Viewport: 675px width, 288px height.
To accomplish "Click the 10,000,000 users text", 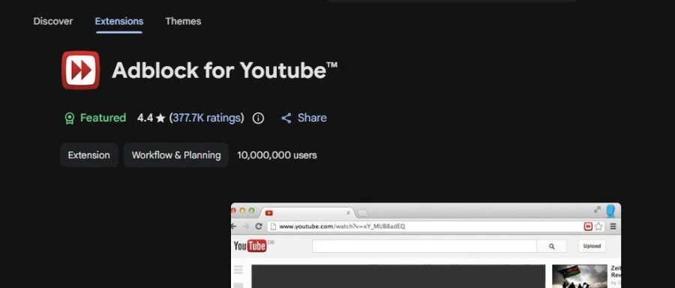I will (x=277, y=155).
